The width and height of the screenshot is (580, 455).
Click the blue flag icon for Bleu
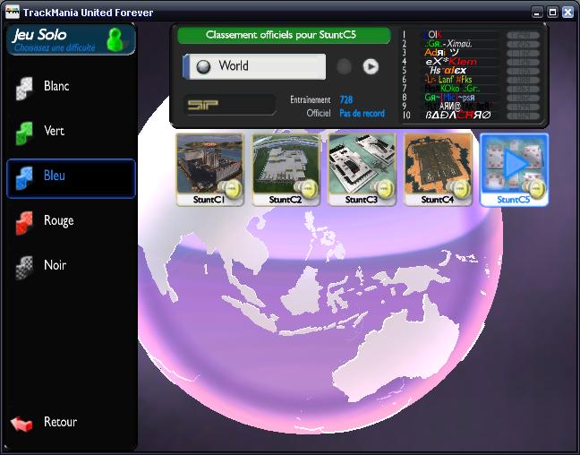tap(24, 178)
